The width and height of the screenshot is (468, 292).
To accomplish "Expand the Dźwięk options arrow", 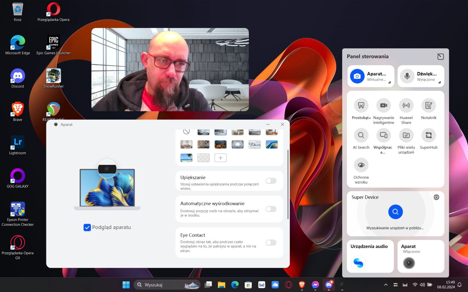I will (x=439, y=83).
